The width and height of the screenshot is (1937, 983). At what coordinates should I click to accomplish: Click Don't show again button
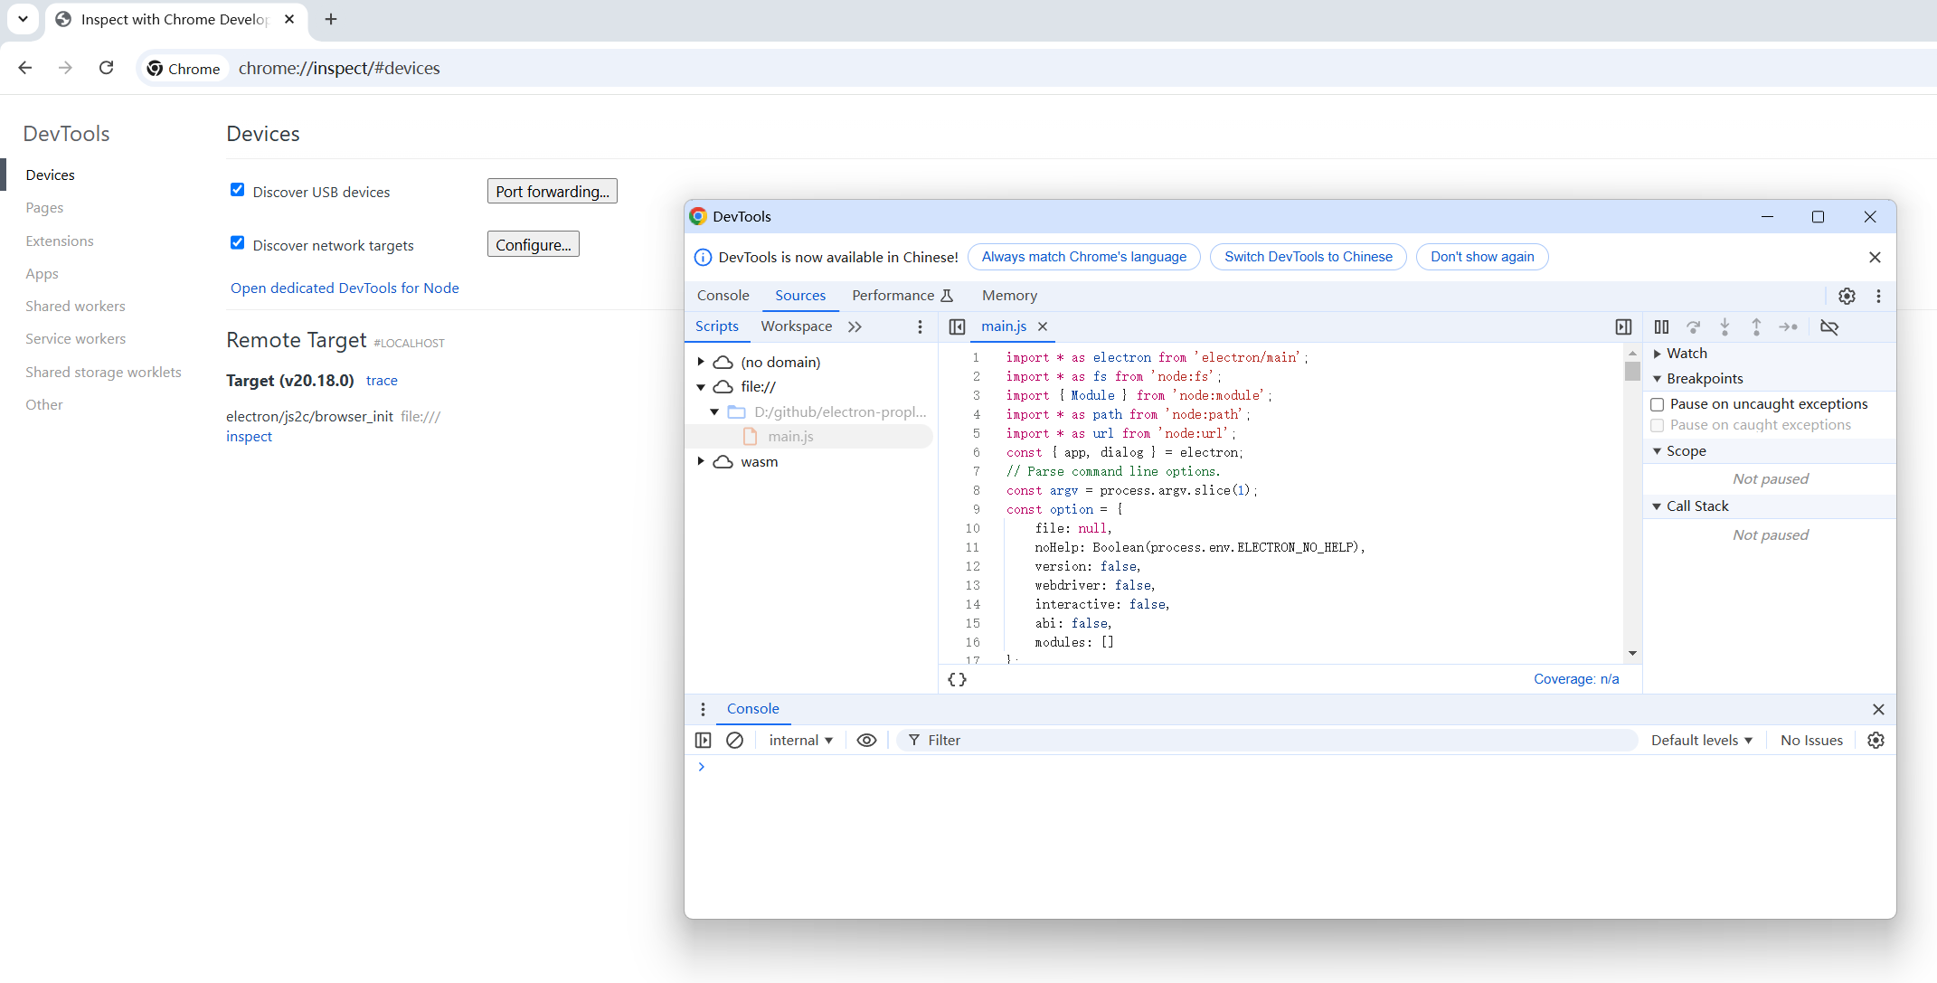(x=1482, y=257)
